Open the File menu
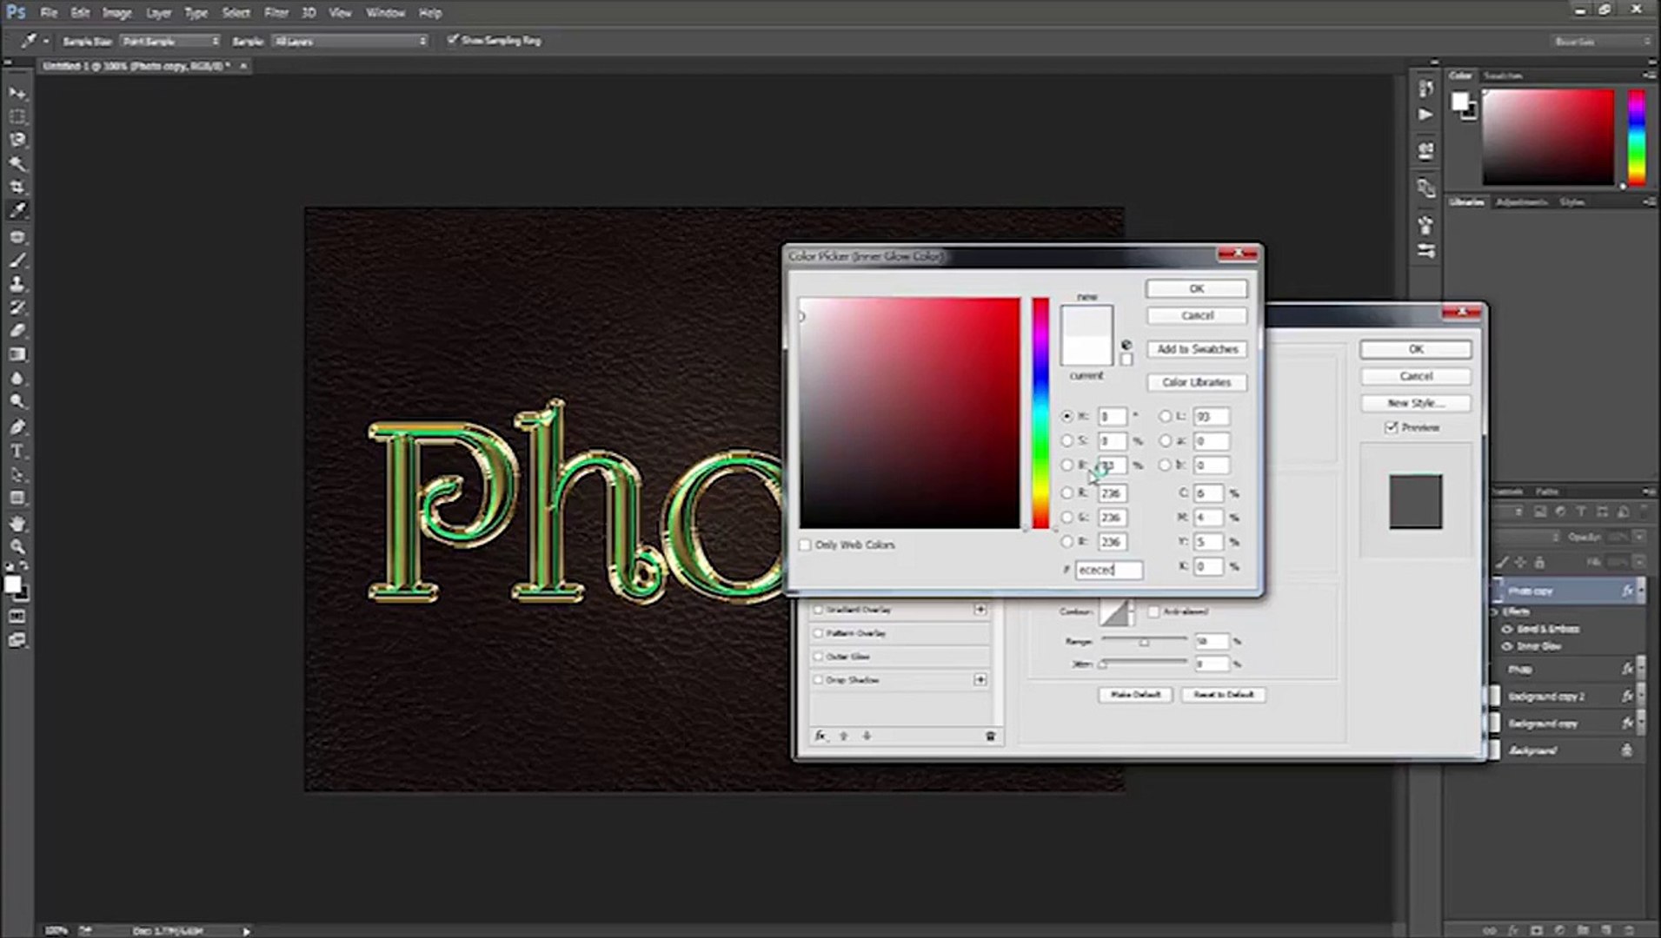The height and width of the screenshot is (938, 1661). [49, 13]
